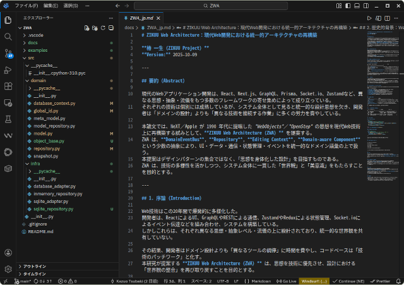The image size is (404, 285).
Task: Click Go Live in the status bar
Action: point(285,281)
